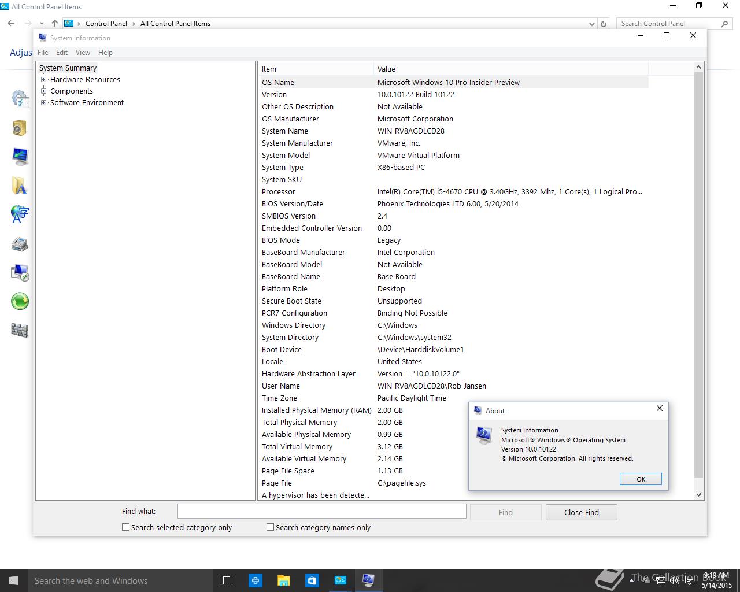
Task: Expand Software Environment tree node
Action: tap(43, 103)
